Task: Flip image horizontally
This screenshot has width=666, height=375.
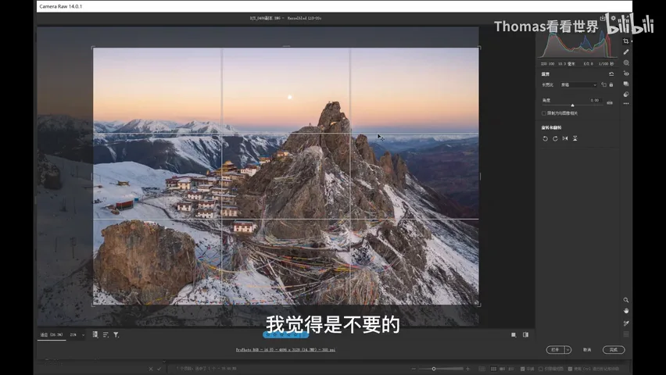Action: pyautogui.click(x=565, y=138)
